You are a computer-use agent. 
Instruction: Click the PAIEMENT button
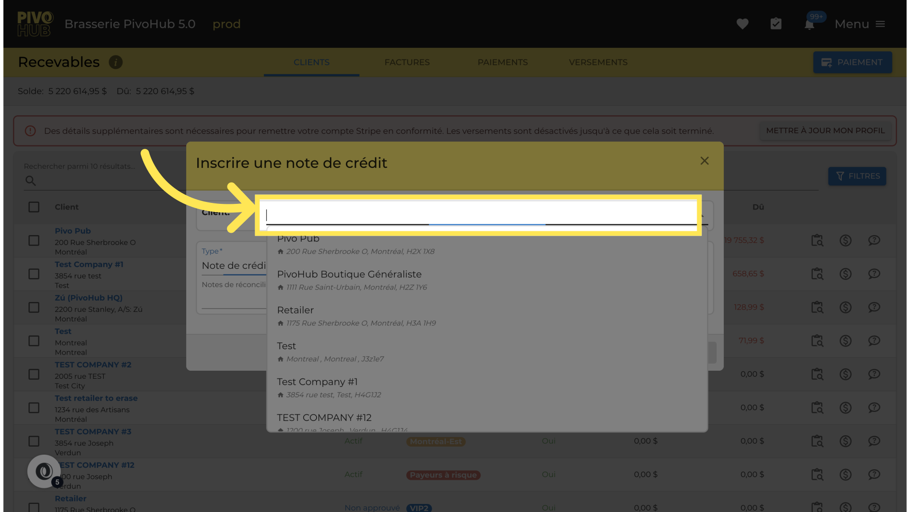(852, 62)
